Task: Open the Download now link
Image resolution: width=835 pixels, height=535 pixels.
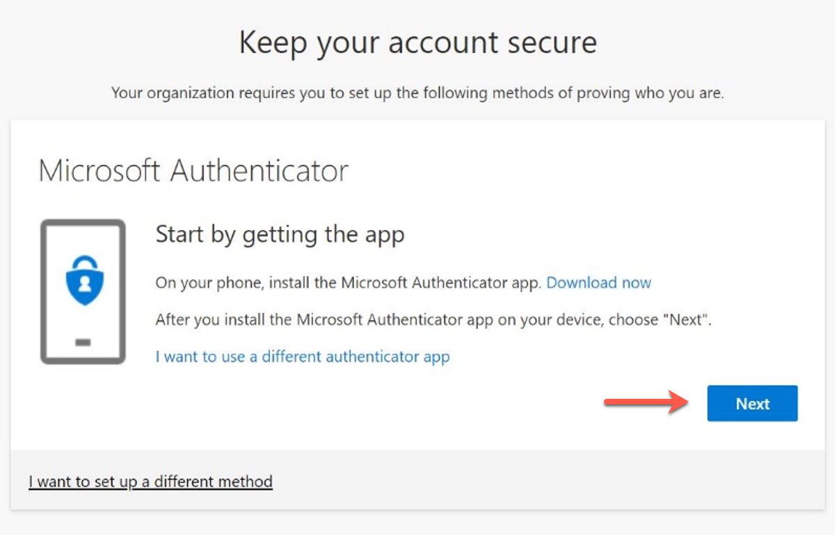Action: coord(598,283)
